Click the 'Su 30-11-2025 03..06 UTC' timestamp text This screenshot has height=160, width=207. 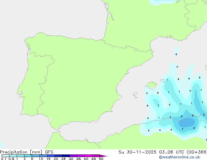pos(151,152)
